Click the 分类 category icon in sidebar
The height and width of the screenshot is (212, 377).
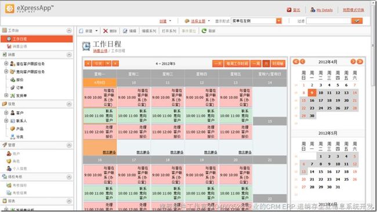tap(13, 137)
